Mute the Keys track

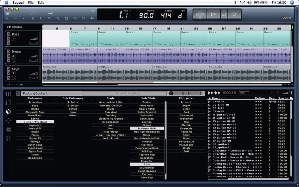pos(9,73)
